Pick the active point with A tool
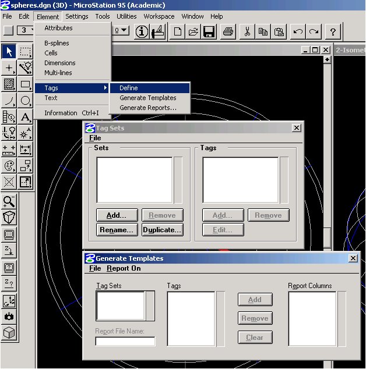 pos(25,133)
